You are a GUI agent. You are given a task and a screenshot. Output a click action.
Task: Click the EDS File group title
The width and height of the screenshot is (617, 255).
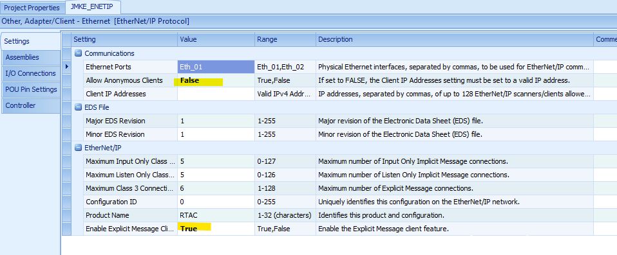pyautogui.click(x=97, y=107)
